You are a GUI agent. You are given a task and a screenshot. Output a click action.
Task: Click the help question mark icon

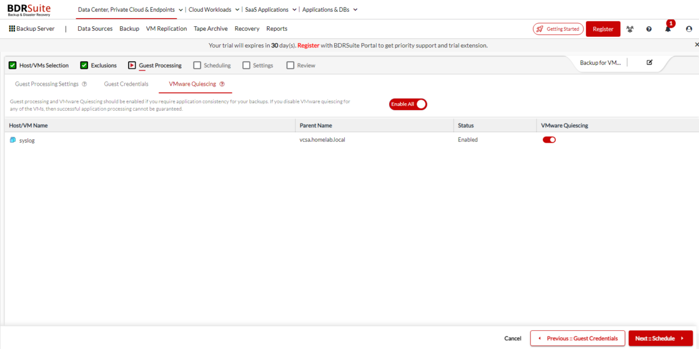pos(648,29)
